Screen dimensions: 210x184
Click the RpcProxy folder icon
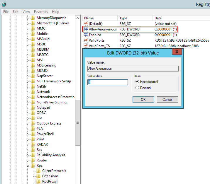[x=38, y=181]
